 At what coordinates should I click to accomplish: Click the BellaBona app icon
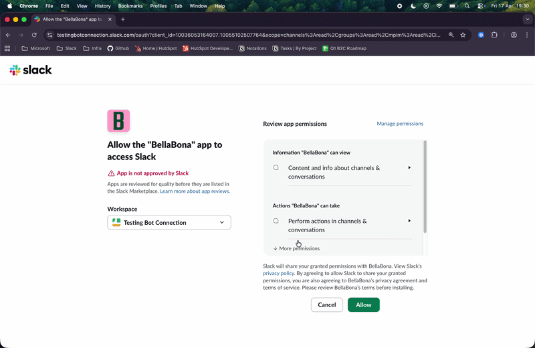point(118,121)
